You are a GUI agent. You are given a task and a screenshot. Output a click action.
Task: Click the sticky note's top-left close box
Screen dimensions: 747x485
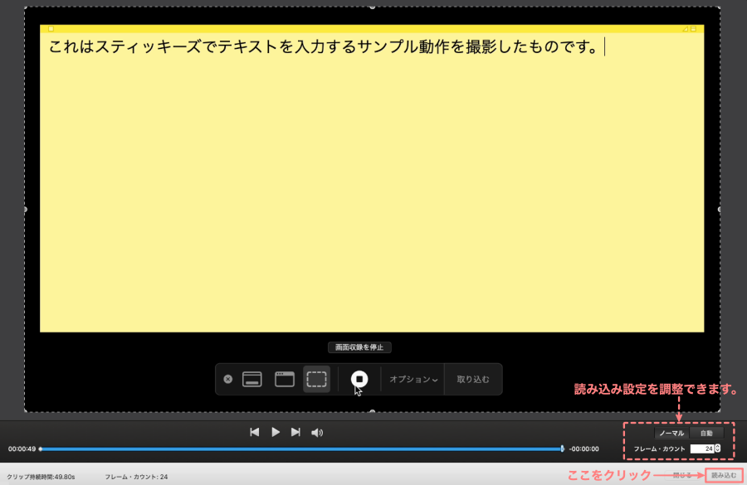coord(51,29)
